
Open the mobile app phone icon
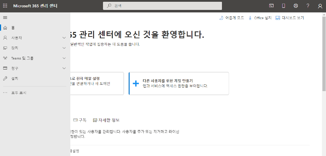click(x=283, y=6)
